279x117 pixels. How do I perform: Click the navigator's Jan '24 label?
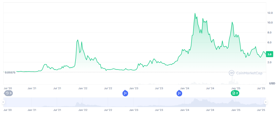[185, 110]
